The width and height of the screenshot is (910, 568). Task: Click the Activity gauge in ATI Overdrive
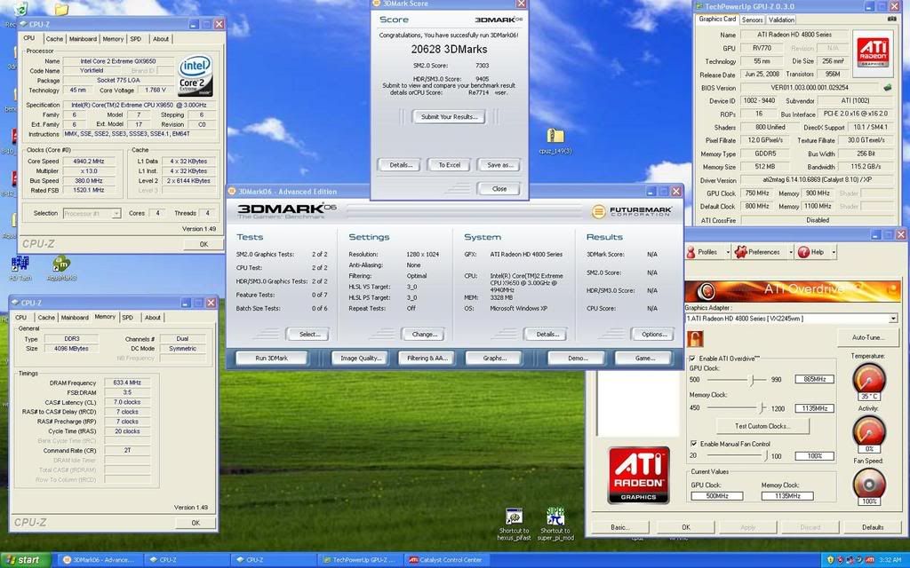pos(869,432)
